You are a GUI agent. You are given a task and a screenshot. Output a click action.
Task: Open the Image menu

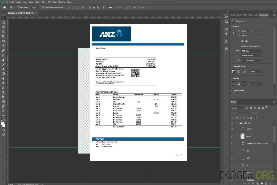(x=18, y=2)
